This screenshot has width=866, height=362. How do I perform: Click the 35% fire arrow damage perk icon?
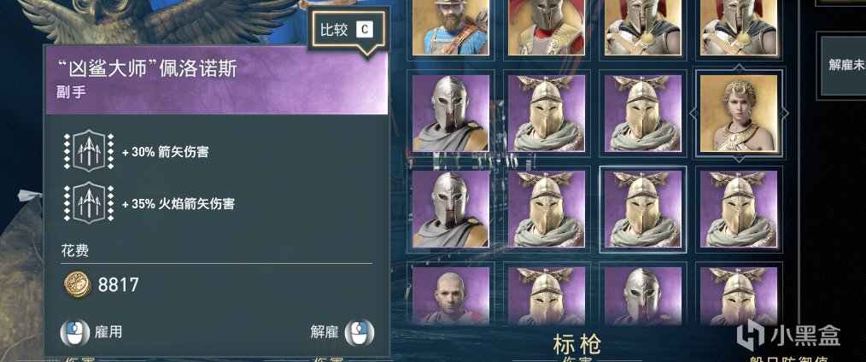(88, 202)
